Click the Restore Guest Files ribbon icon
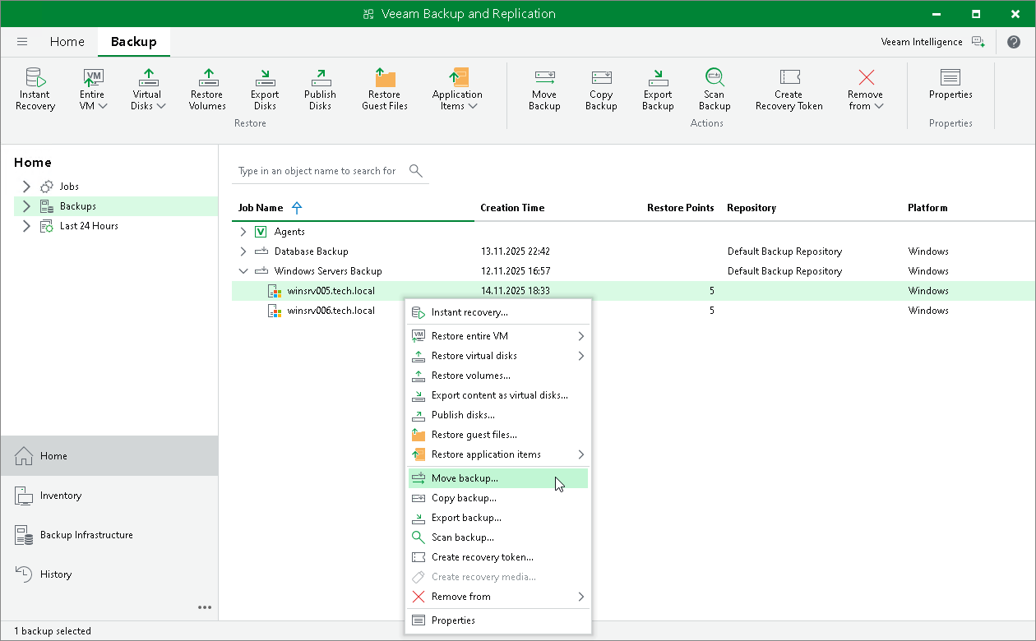 tap(385, 78)
